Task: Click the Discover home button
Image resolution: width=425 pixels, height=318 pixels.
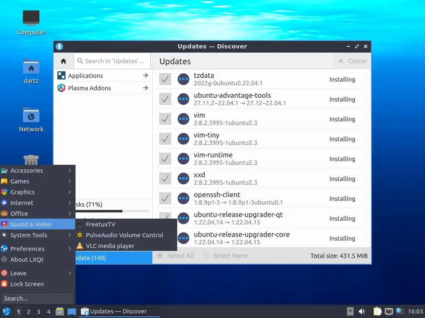Action: 64,61
